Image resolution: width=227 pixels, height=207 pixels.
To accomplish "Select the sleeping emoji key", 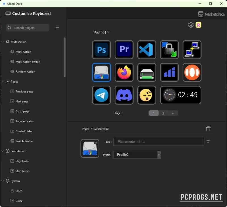I will (x=147, y=95).
